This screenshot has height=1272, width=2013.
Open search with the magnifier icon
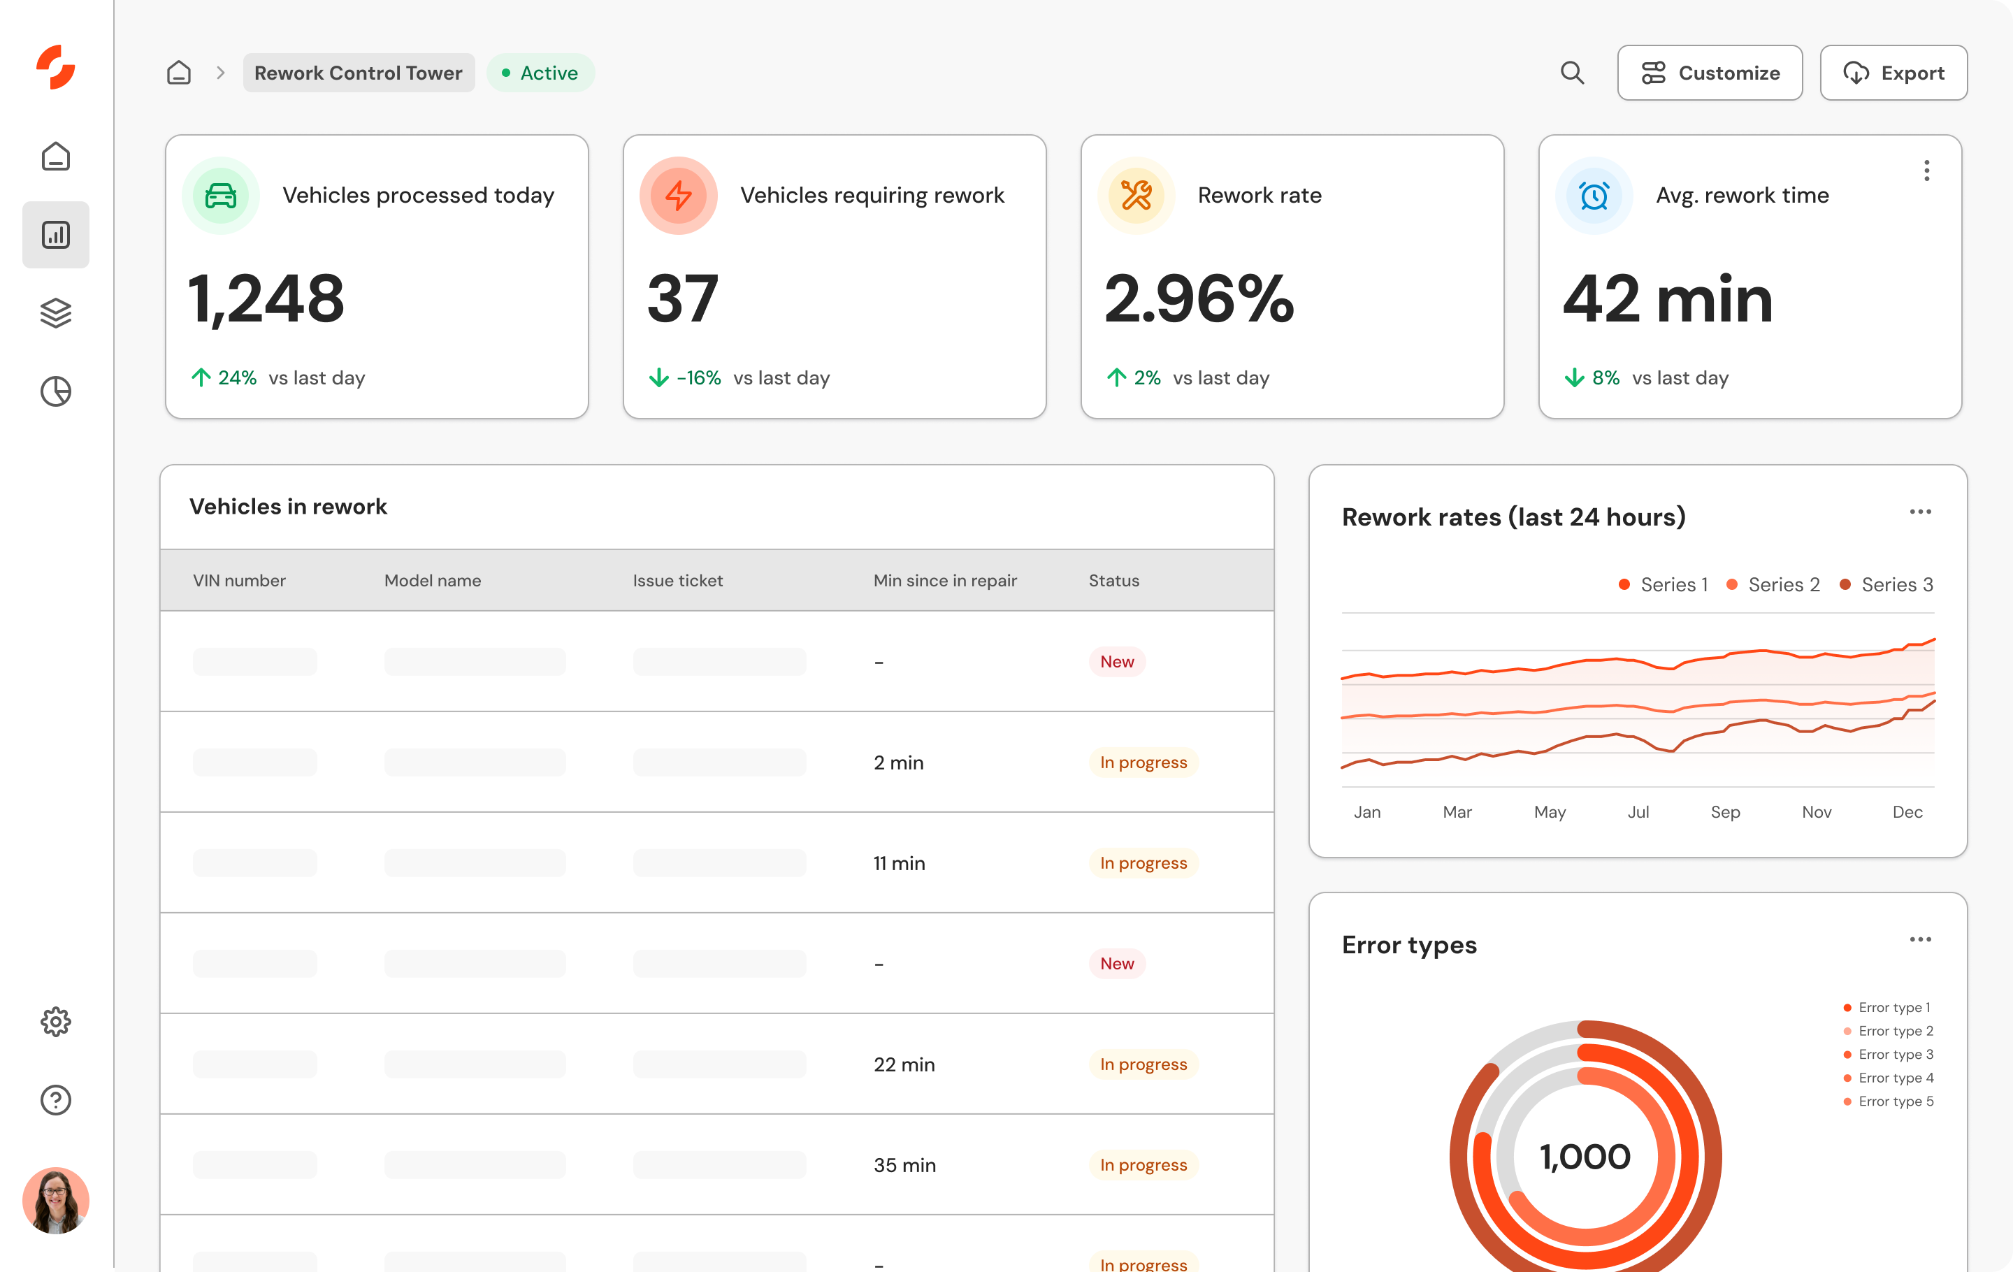click(x=1572, y=73)
